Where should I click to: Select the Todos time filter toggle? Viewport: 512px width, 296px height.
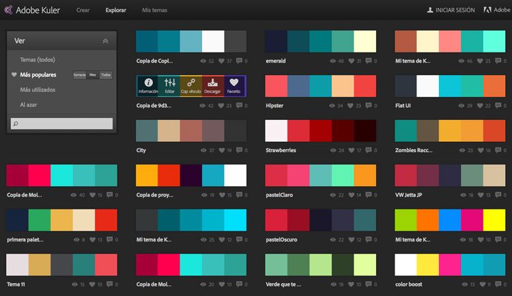tap(106, 75)
